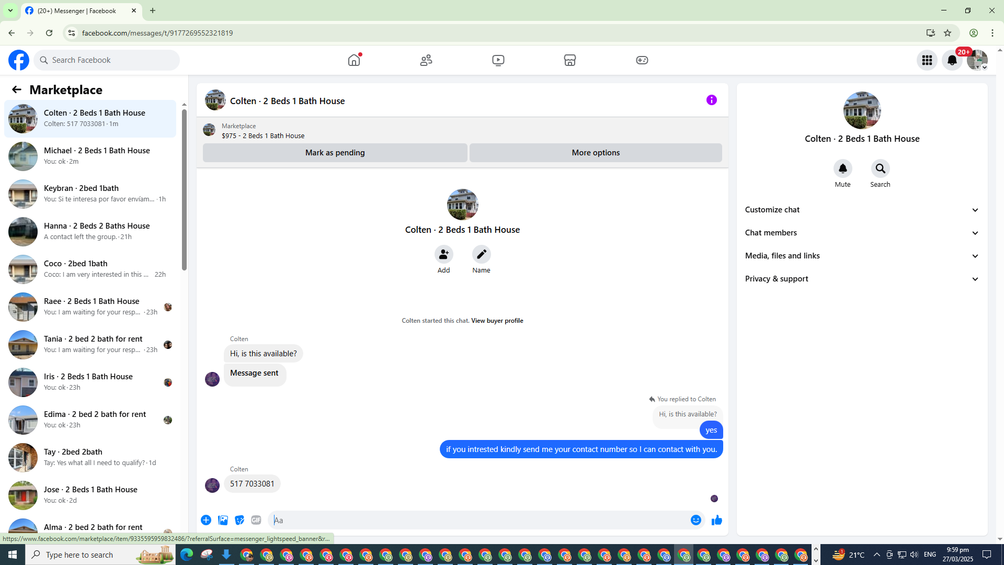Open Tania 2 bed 2 bath chat
Screen dimensions: 1004x565
(x=90, y=344)
